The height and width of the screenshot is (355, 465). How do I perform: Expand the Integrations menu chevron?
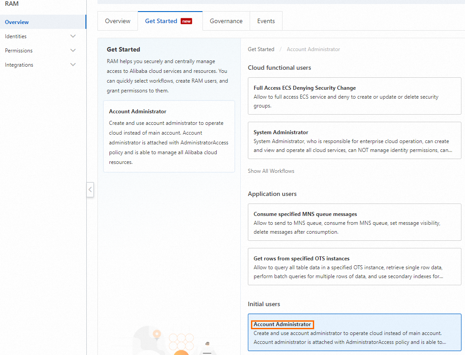73,64
